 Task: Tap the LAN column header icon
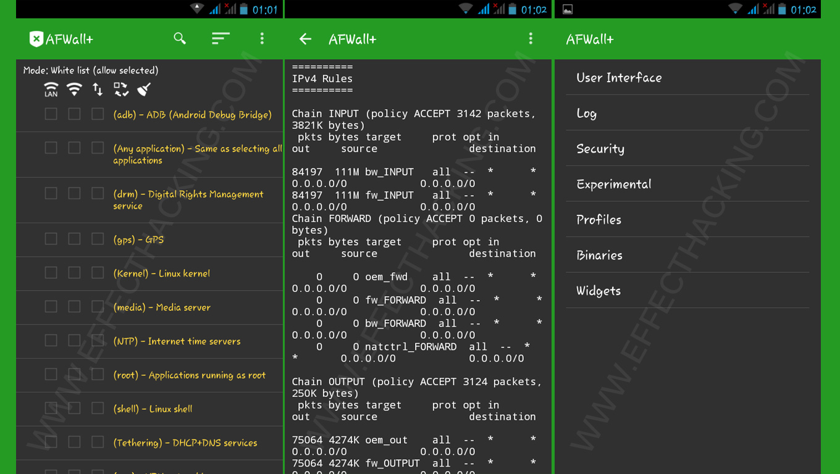click(x=51, y=89)
